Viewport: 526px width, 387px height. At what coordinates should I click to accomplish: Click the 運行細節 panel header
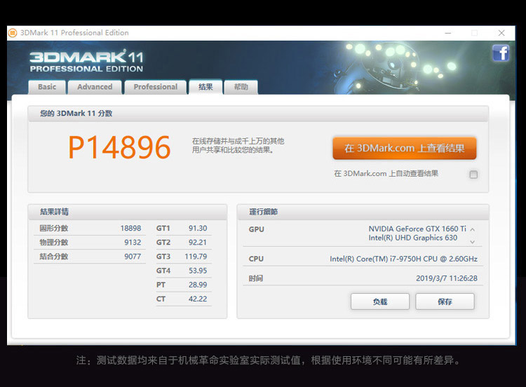363,212
